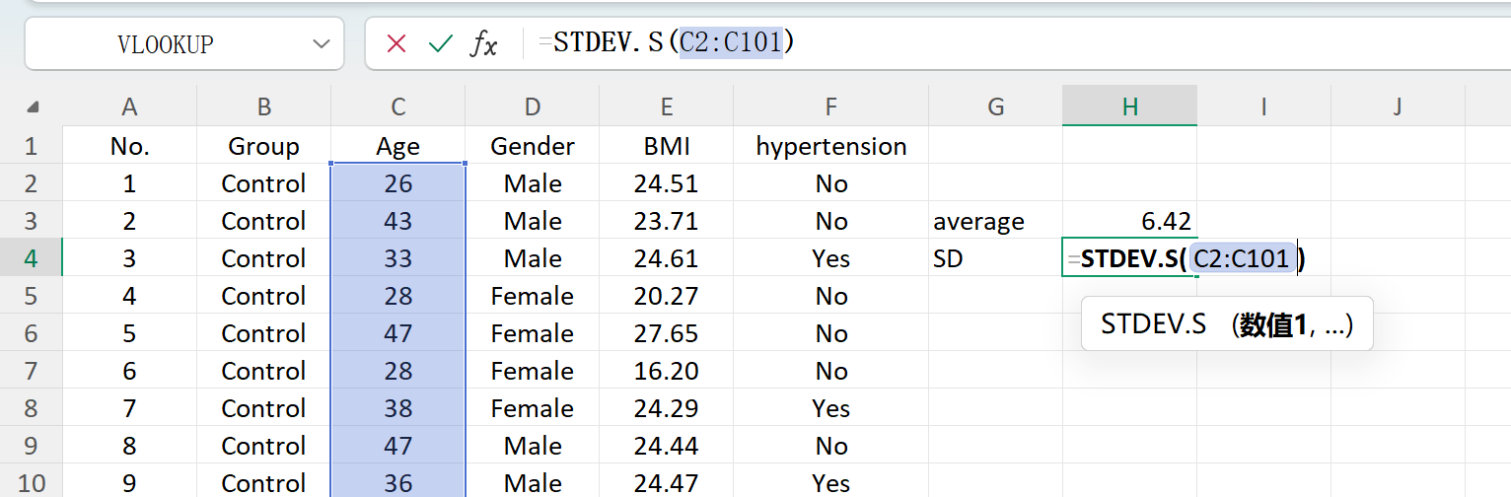Viewport: 1511px width, 497px height.
Task: Select column I header
Action: point(1263,106)
